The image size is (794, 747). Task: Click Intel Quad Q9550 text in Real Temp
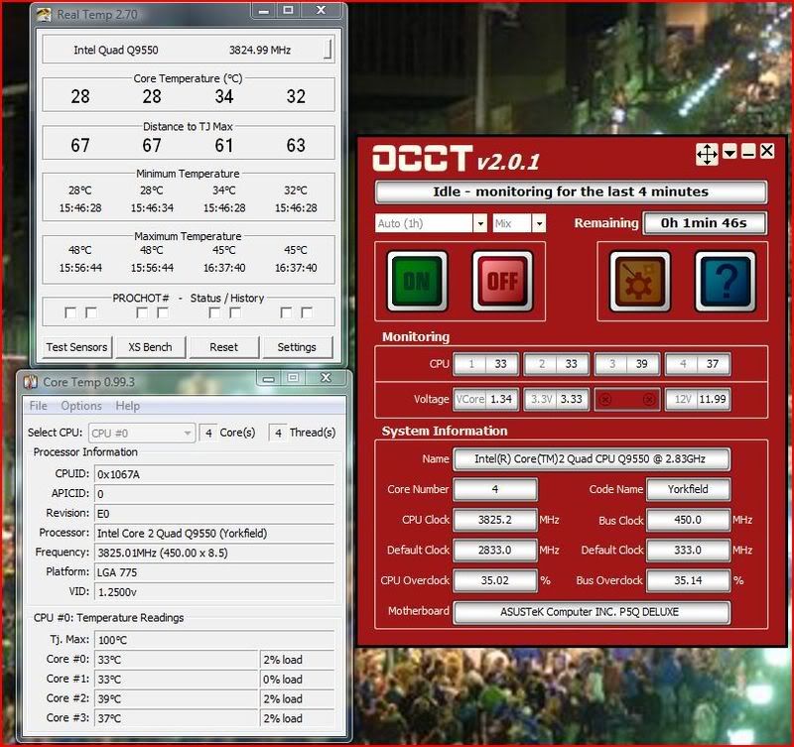[116, 51]
